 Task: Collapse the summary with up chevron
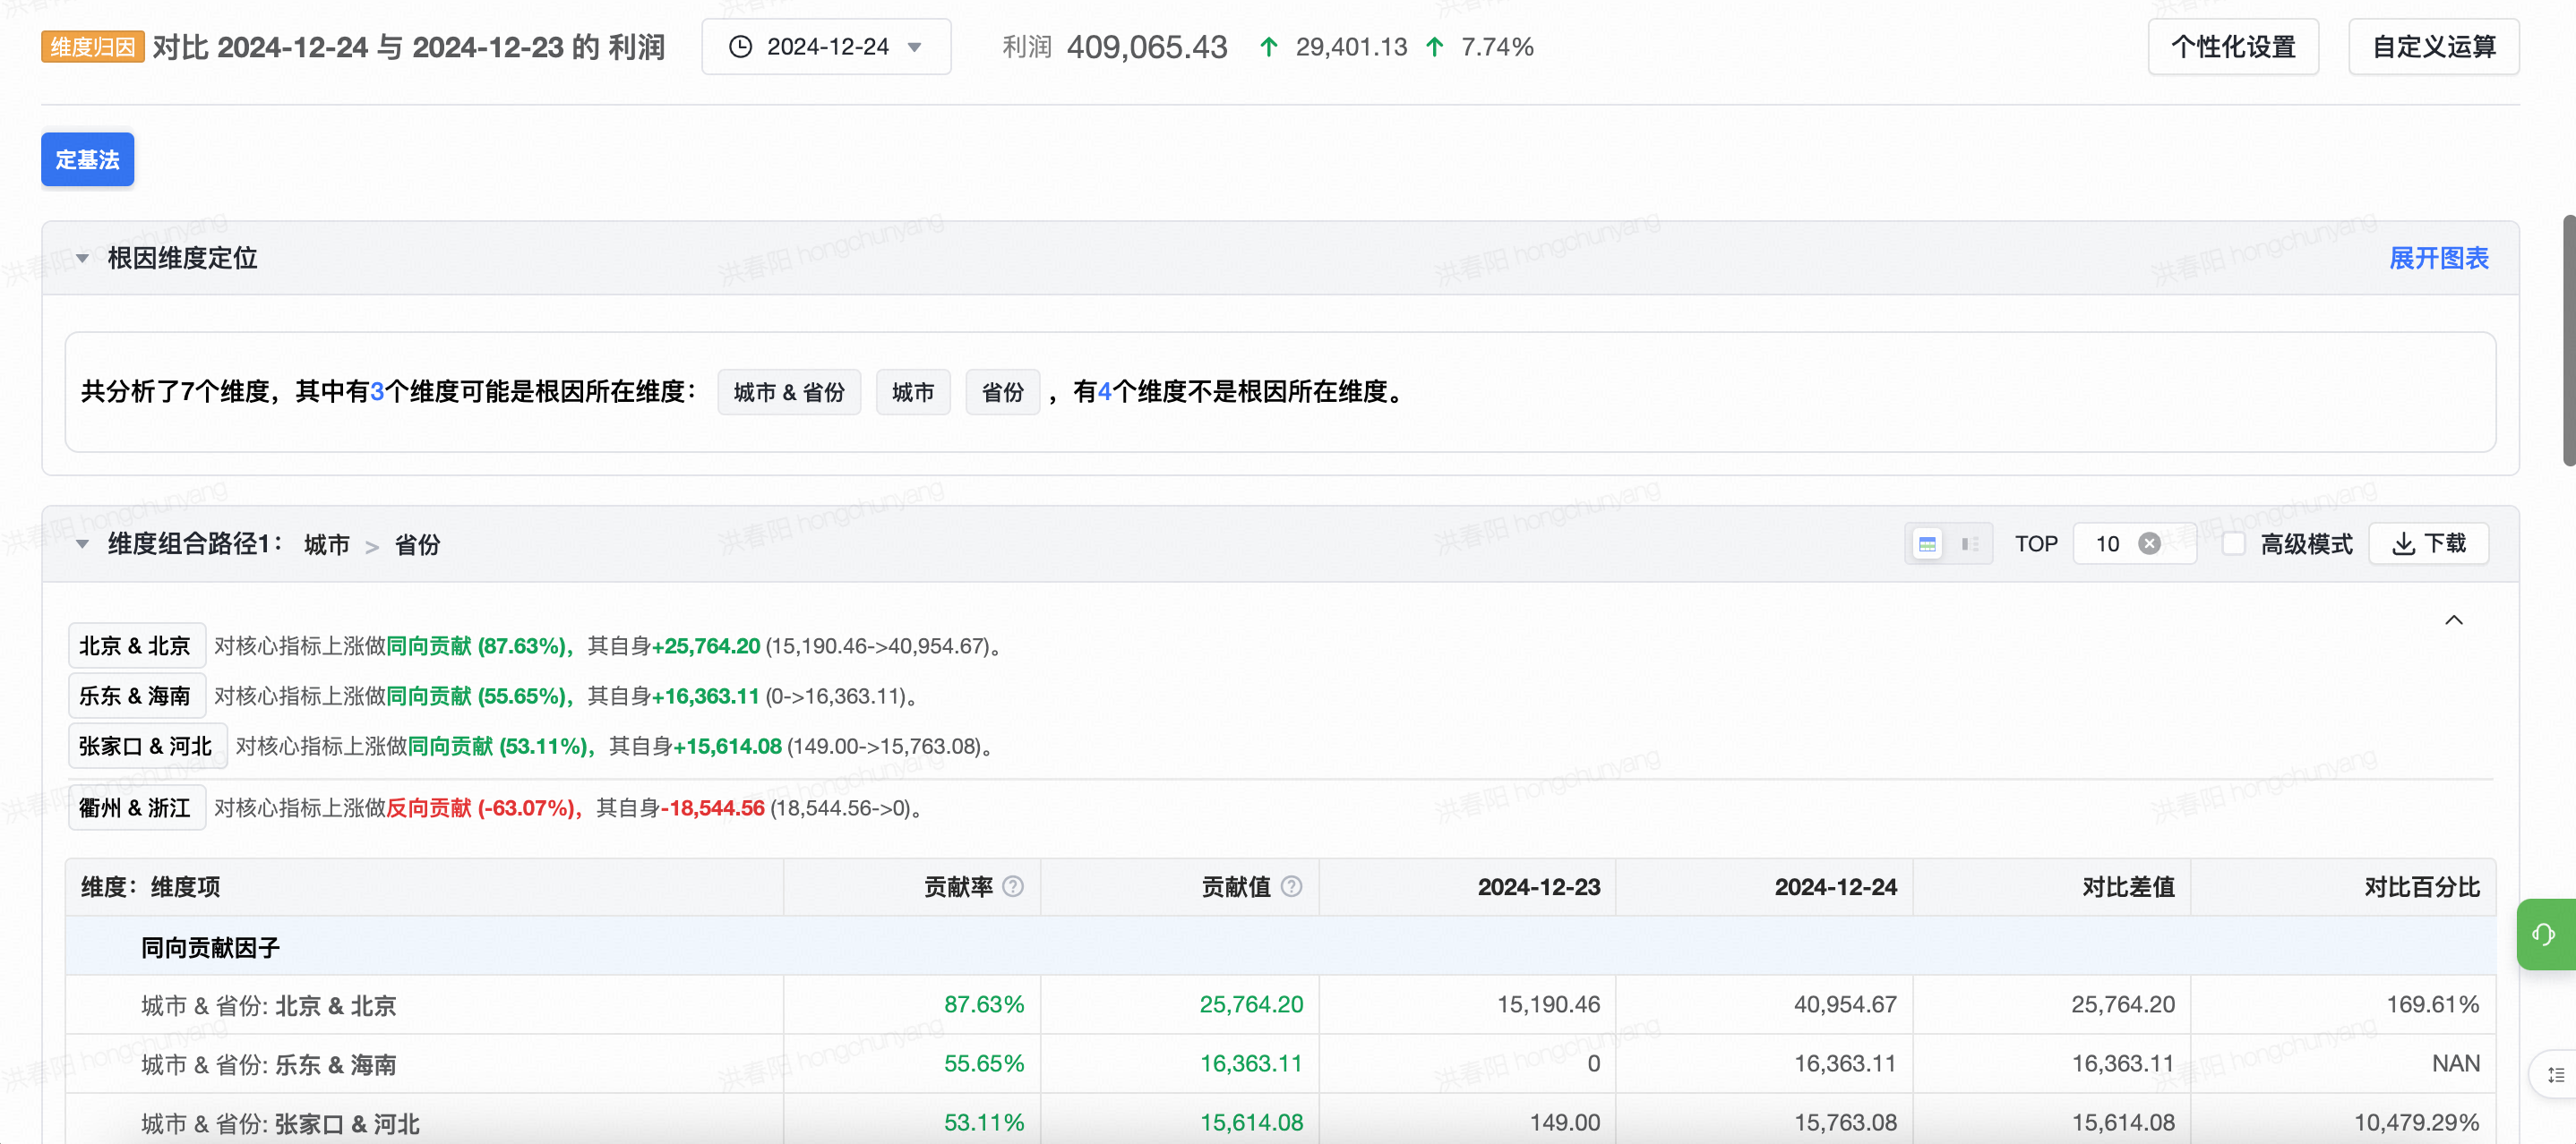(x=2453, y=620)
